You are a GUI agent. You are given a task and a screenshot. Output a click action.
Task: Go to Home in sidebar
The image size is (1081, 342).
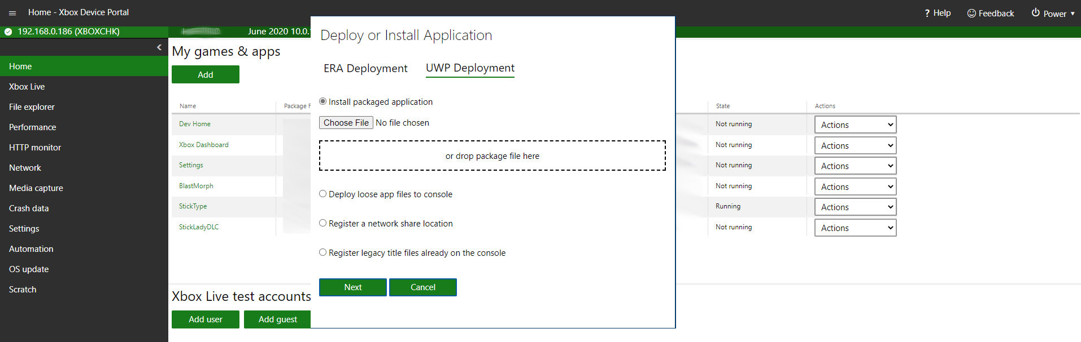point(84,66)
